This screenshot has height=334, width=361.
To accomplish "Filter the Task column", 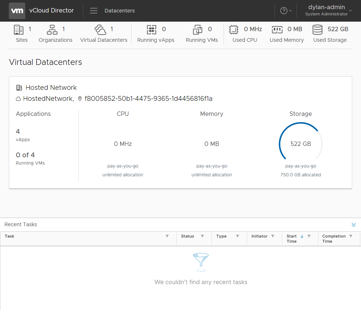I will pyautogui.click(x=167, y=236).
